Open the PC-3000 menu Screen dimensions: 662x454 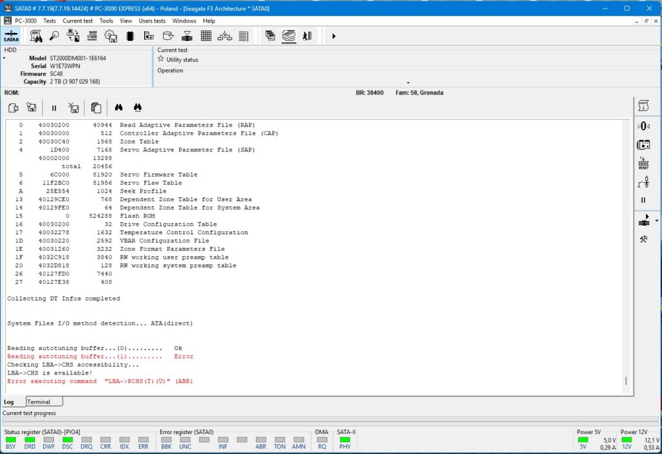(26, 21)
